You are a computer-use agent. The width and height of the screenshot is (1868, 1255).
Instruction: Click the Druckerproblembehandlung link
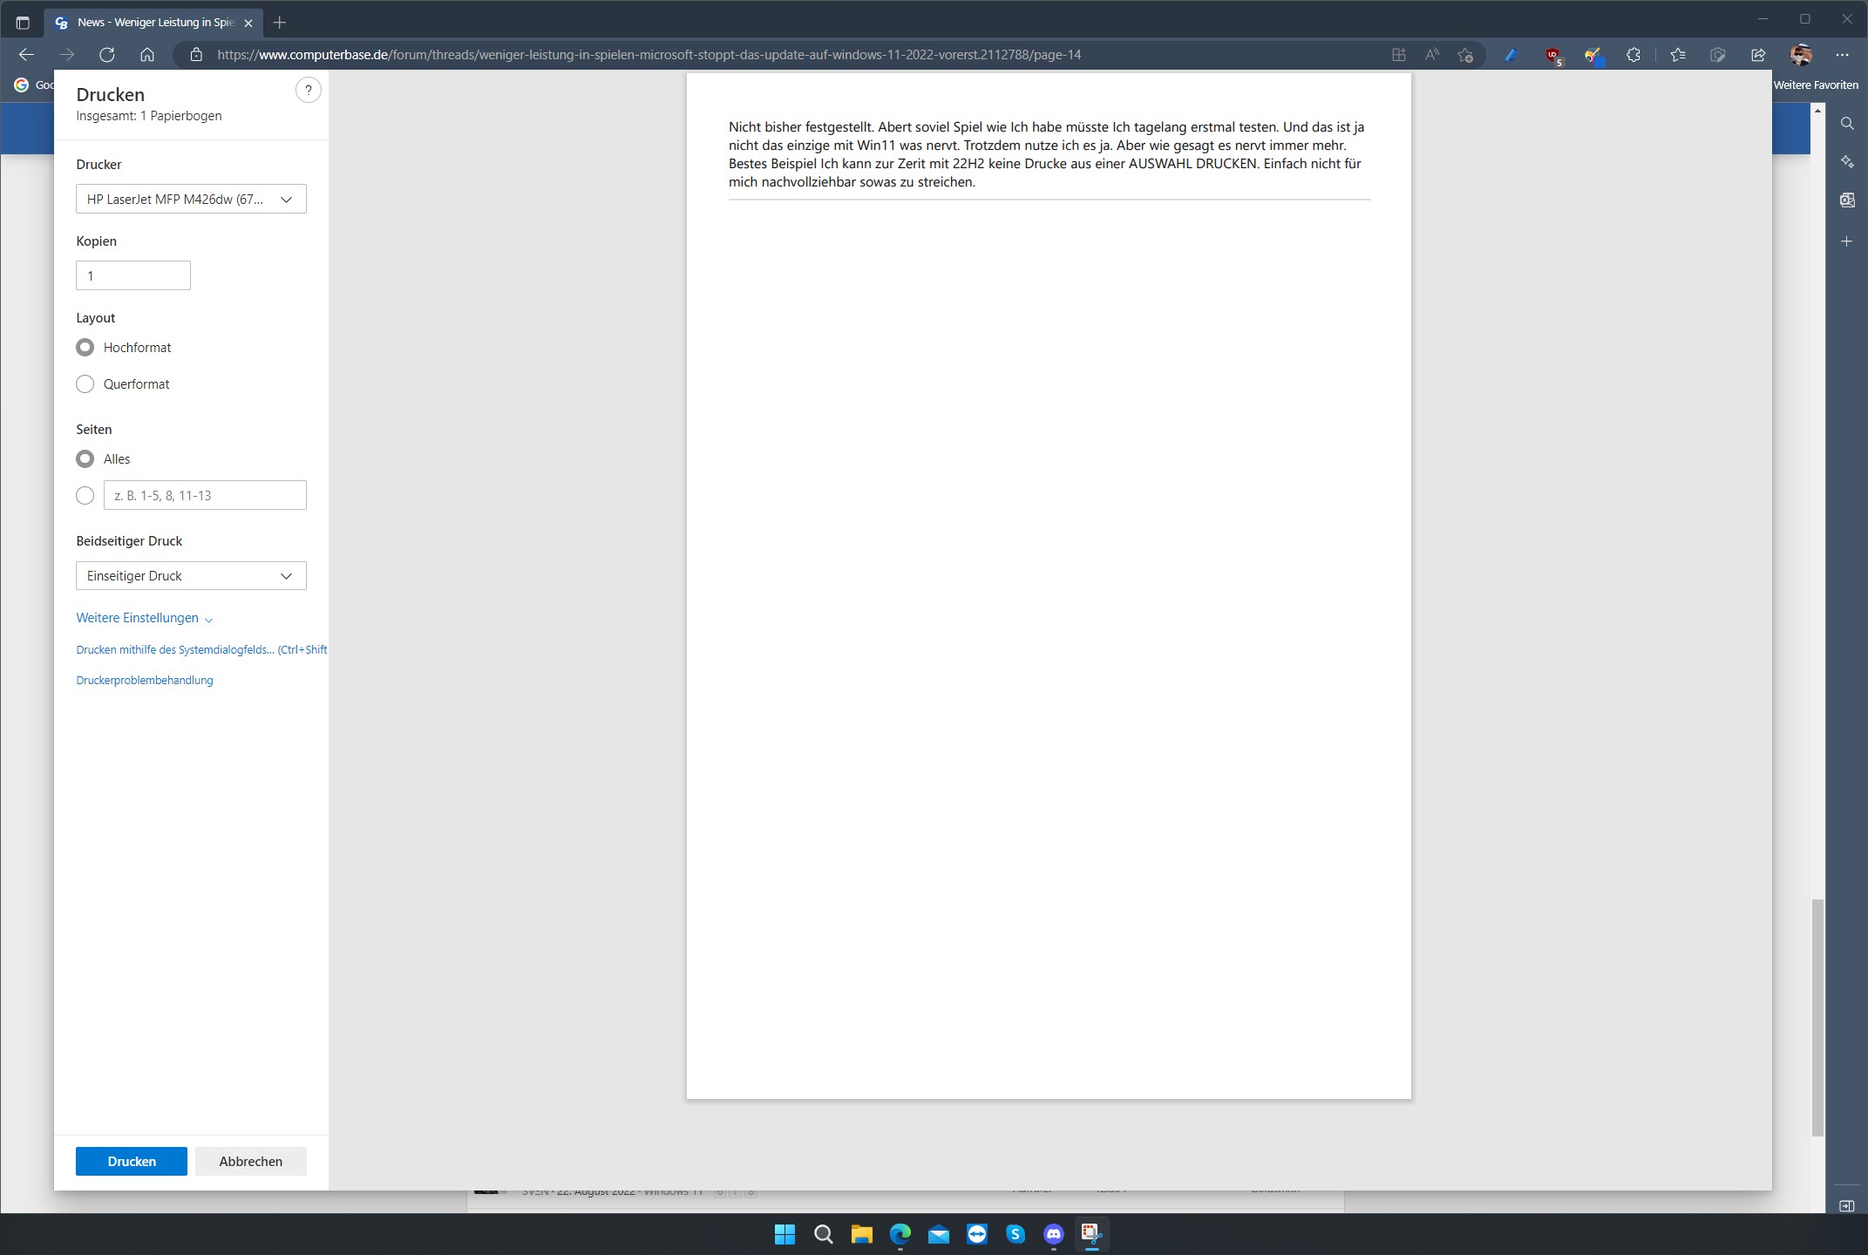[x=145, y=681]
